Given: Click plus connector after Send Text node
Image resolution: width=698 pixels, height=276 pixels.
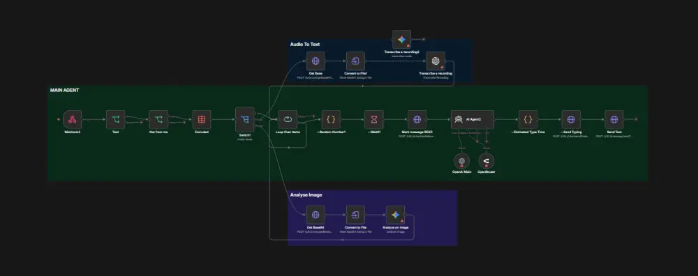Looking at the screenshot, I should (x=636, y=120).
